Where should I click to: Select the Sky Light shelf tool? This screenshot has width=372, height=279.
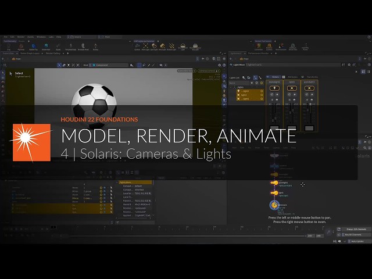[195, 46]
